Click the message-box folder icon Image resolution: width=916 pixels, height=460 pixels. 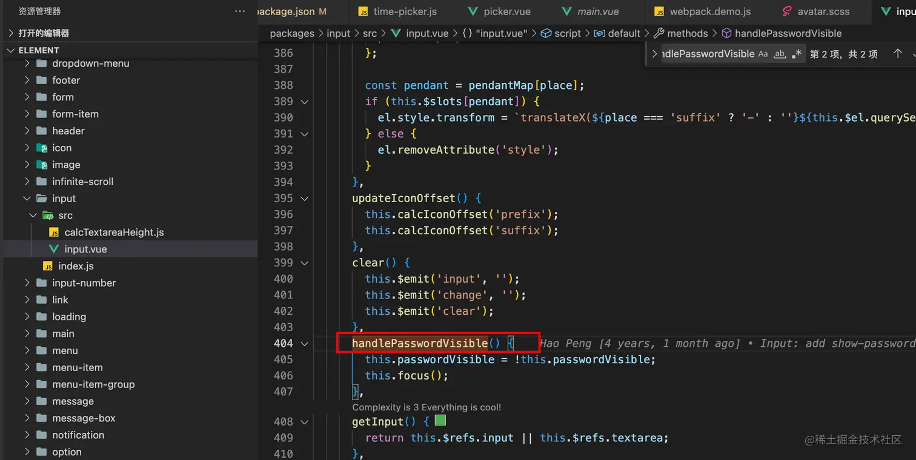click(42, 418)
